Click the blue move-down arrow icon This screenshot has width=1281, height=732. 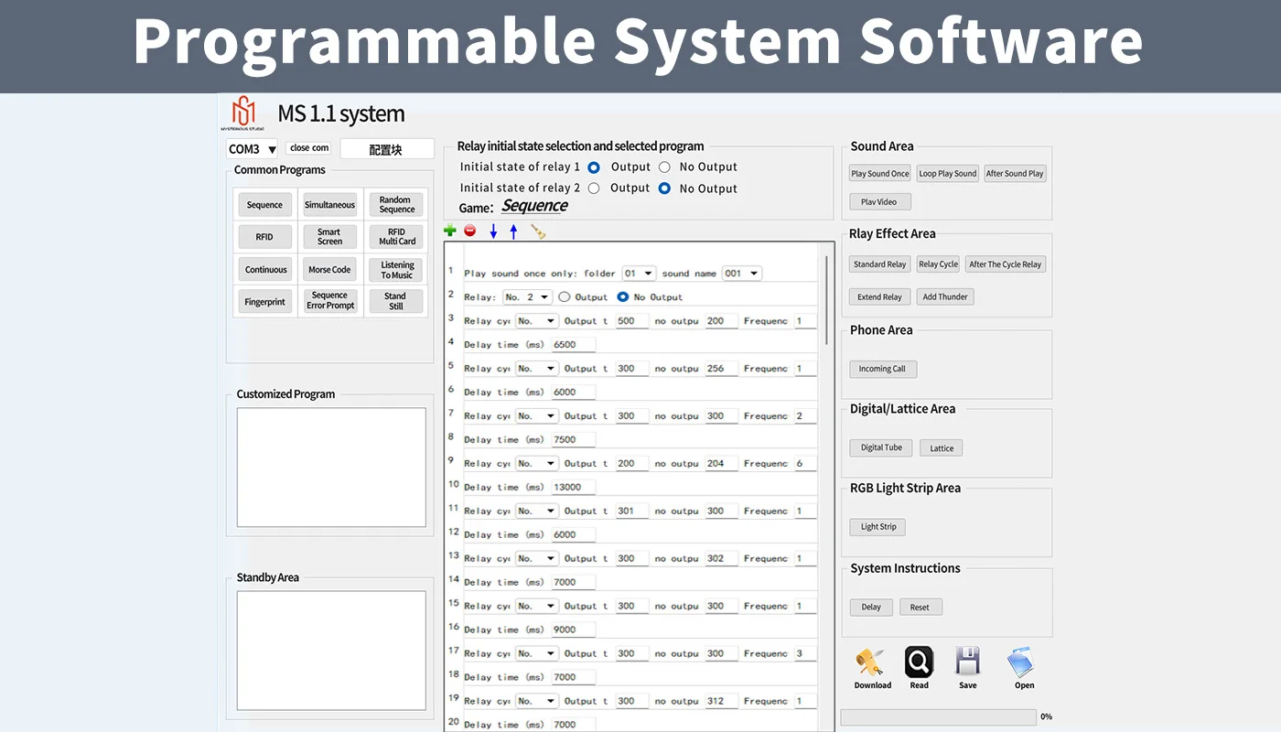[x=493, y=231]
